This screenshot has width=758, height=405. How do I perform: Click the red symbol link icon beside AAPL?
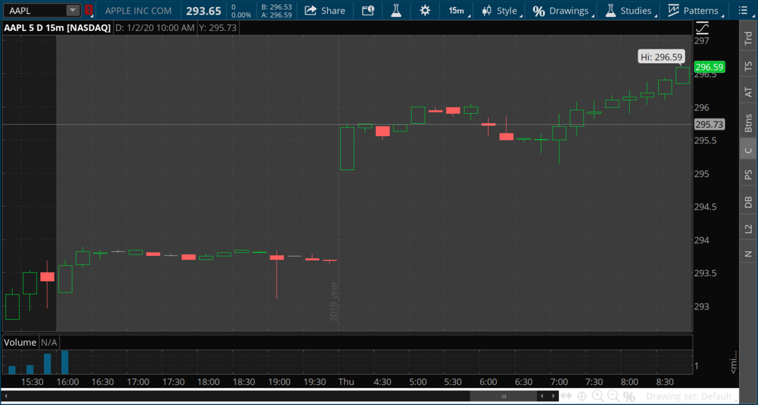point(89,10)
